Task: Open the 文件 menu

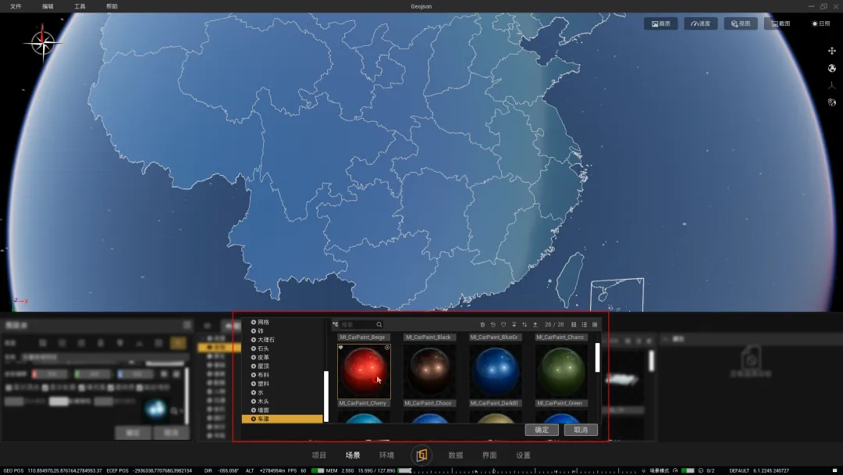Action: pyautogui.click(x=16, y=6)
